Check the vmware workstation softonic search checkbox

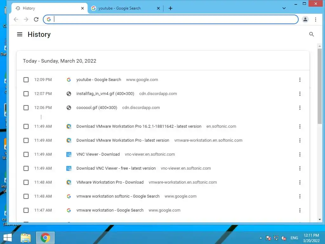point(26,196)
